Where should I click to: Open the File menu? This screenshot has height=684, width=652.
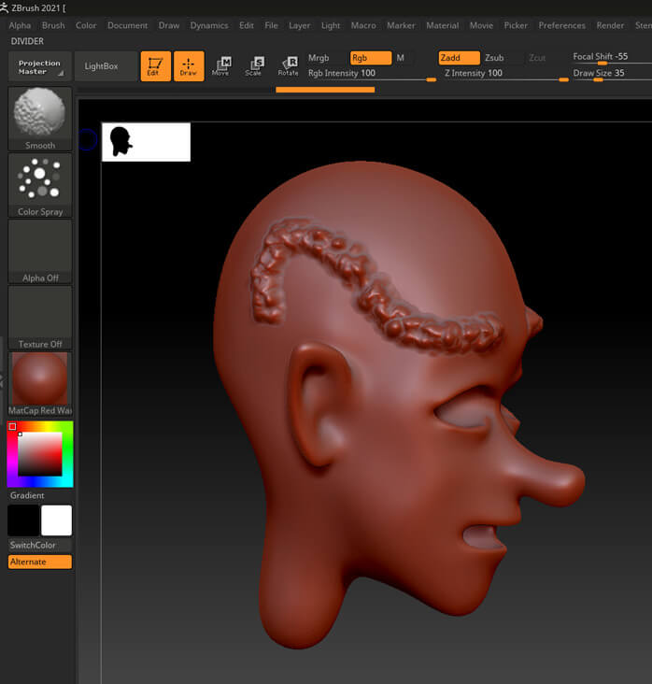coord(271,26)
